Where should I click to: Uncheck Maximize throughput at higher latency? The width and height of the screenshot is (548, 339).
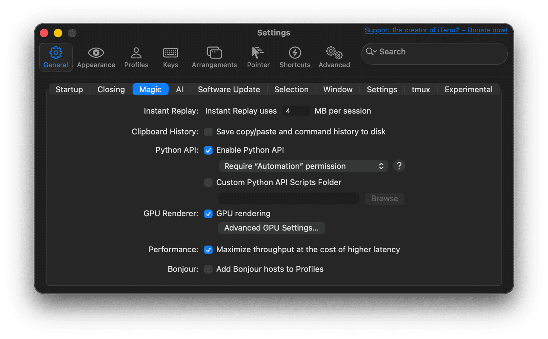click(x=208, y=250)
